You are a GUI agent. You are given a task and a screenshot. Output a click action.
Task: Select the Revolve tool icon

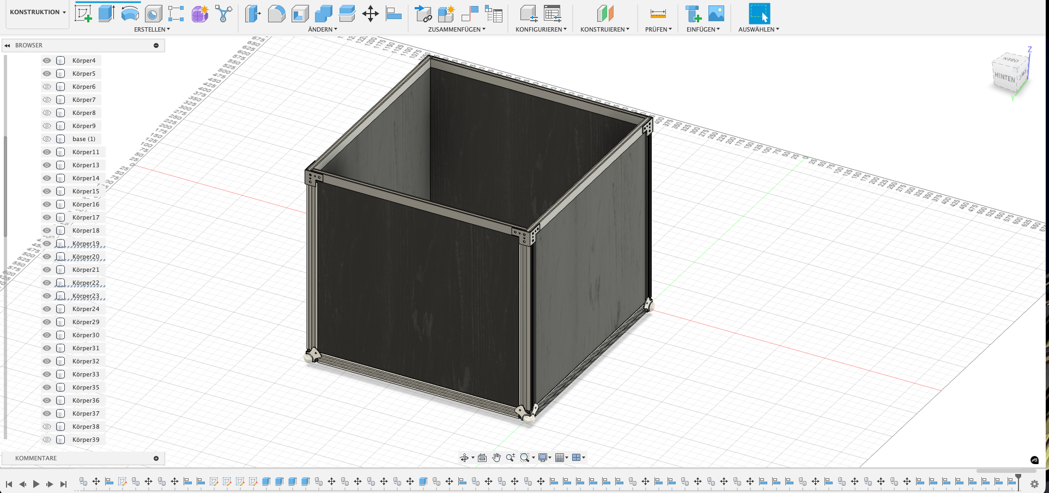(x=130, y=14)
